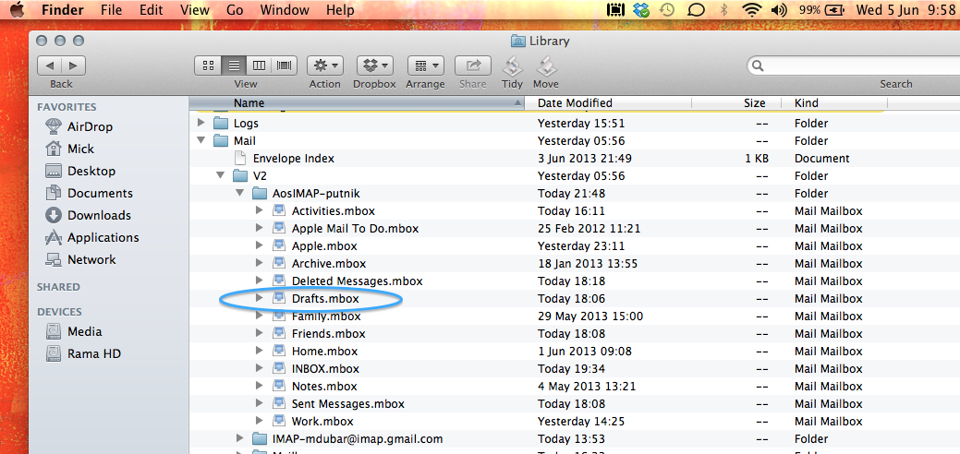
Task: Collapse the V2 folder
Action: click(221, 175)
